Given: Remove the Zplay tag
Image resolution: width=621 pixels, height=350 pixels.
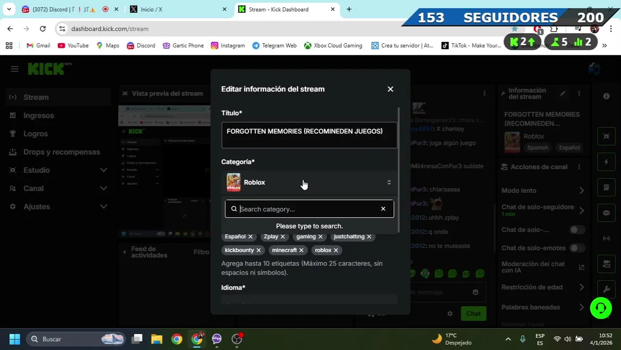Looking at the screenshot, I should pos(282,237).
